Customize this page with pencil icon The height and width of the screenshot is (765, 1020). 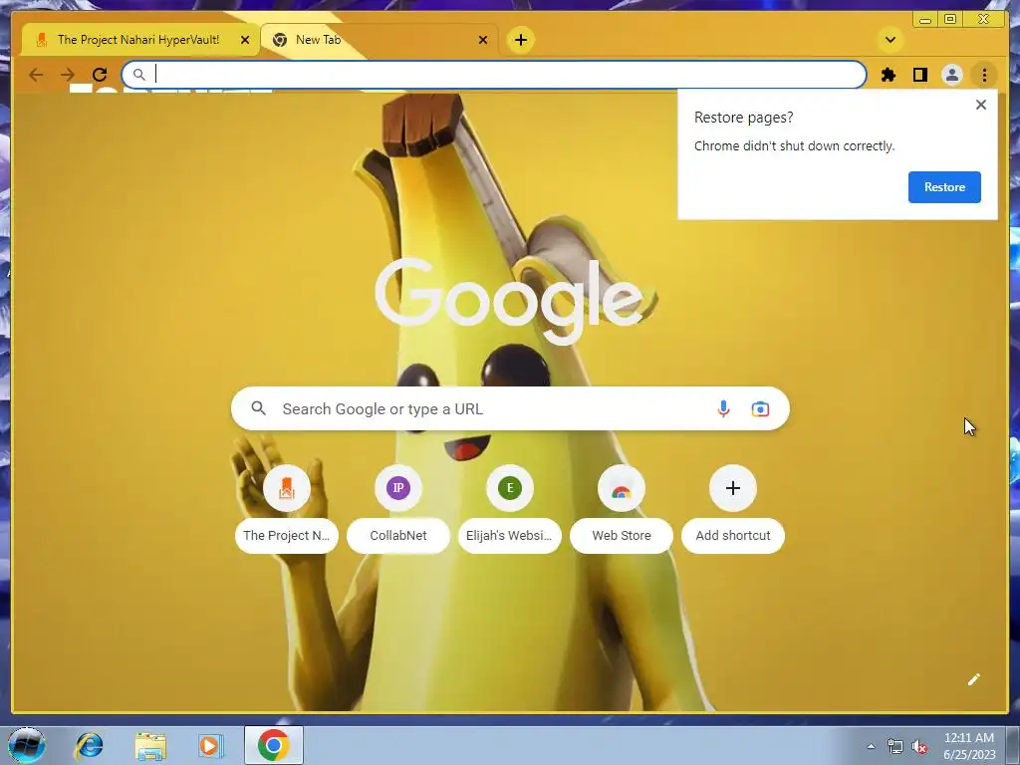[974, 679]
